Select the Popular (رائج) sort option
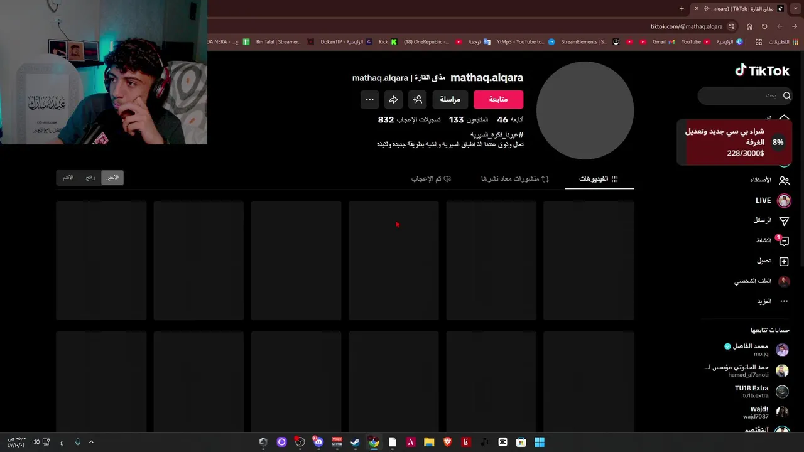The height and width of the screenshot is (452, 804). pyautogui.click(x=90, y=178)
